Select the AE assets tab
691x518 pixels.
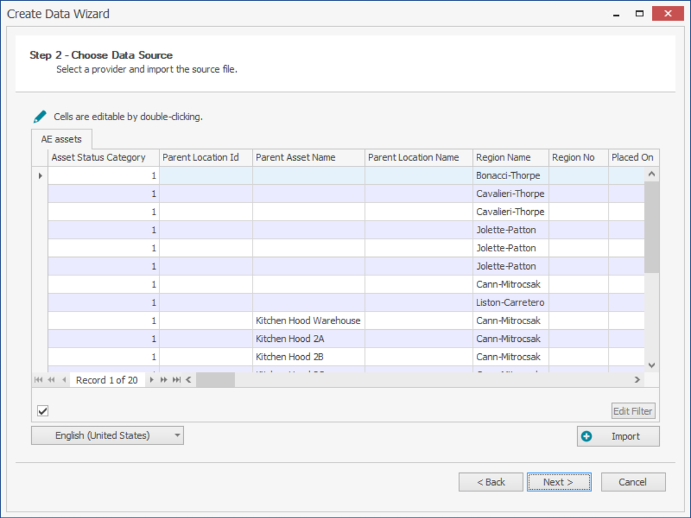[x=61, y=139]
